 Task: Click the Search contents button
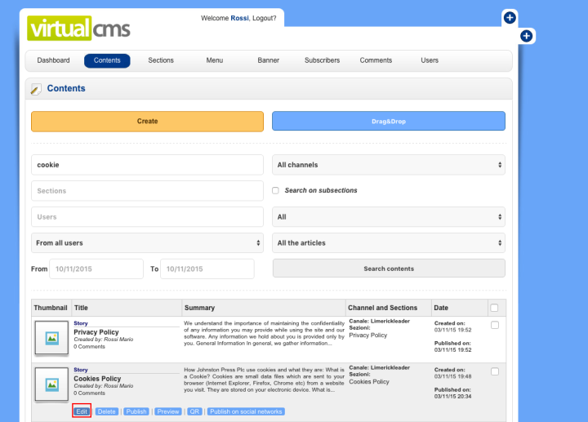pyautogui.click(x=388, y=269)
